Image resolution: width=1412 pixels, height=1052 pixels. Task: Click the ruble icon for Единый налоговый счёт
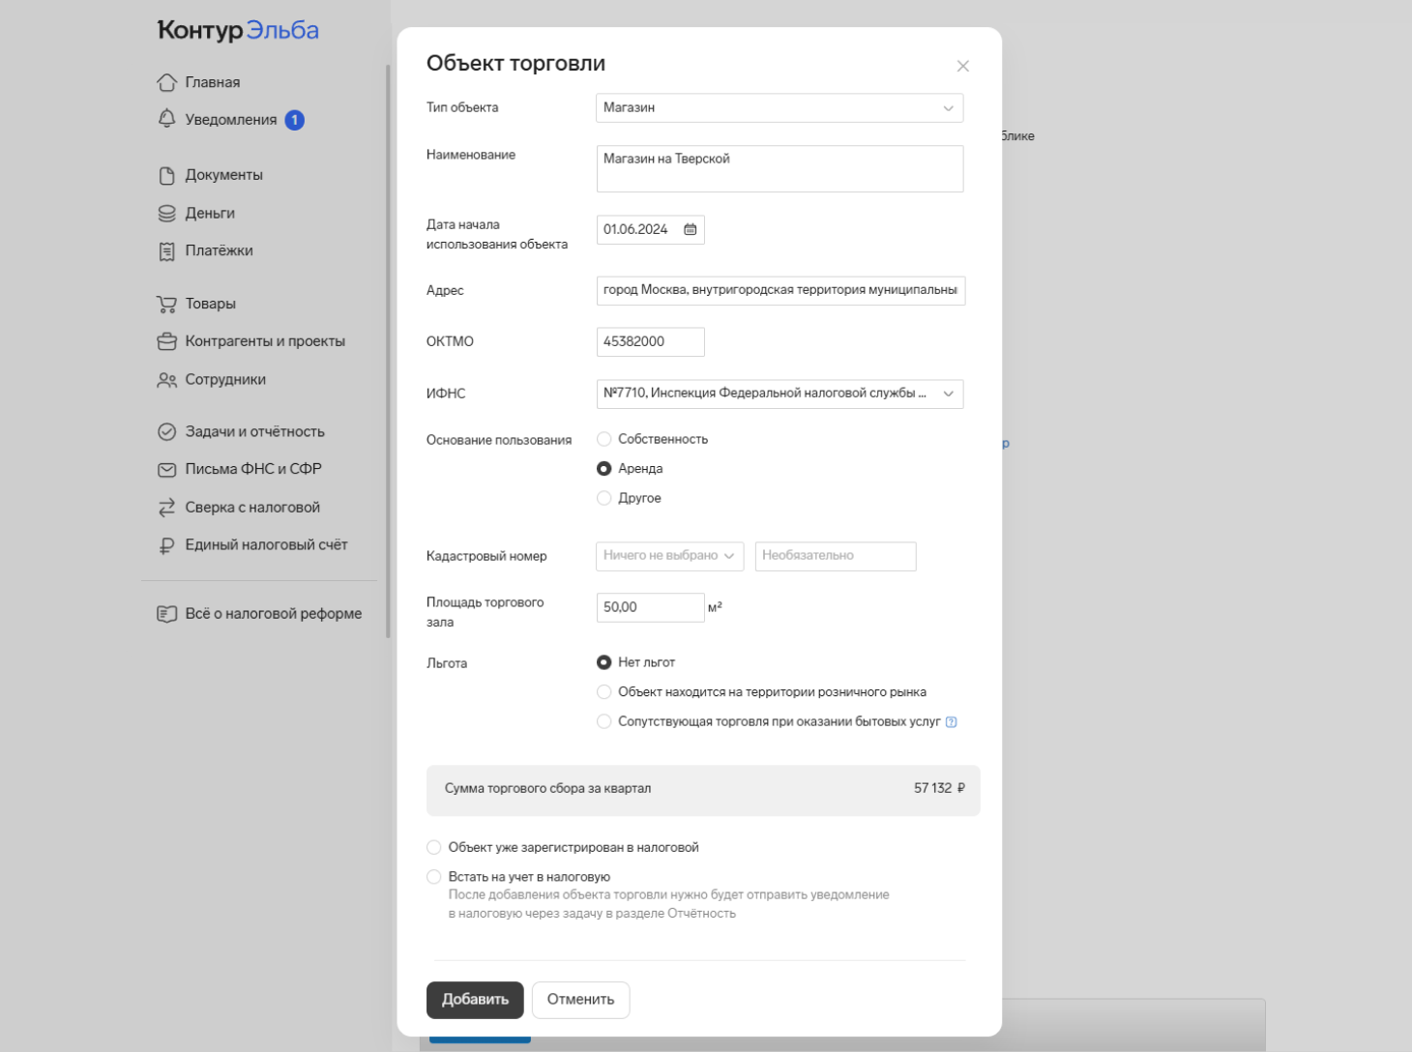click(166, 545)
